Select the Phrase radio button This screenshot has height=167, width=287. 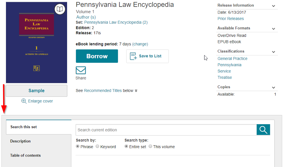[78, 147]
